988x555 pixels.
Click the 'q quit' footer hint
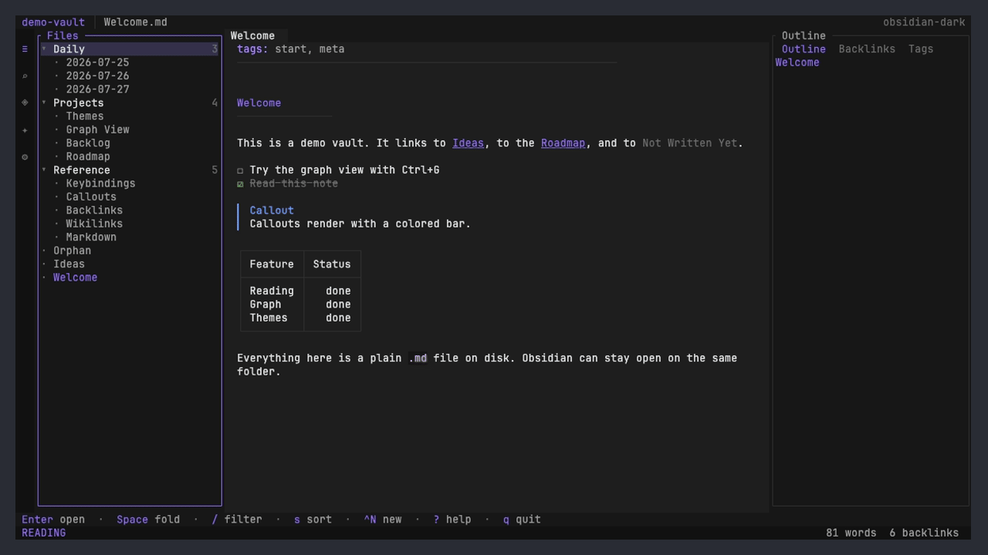click(522, 520)
